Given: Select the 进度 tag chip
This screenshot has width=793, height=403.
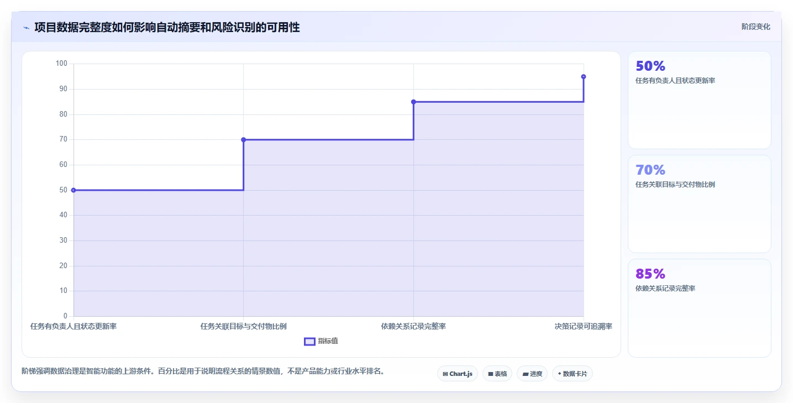Looking at the screenshot, I should pos(532,374).
